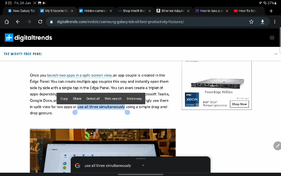This screenshot has height=176, width=281.
Task: Open launch two apps in split-screen link
Action: pos(79,75)
